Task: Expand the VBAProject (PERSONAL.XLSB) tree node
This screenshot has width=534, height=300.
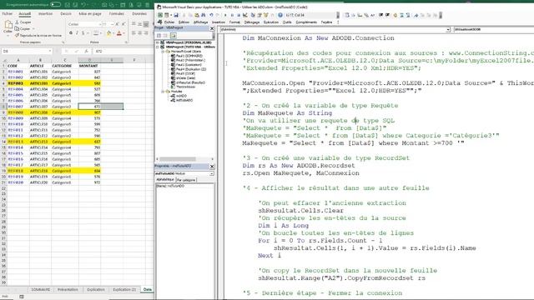Action: point(158,42)
